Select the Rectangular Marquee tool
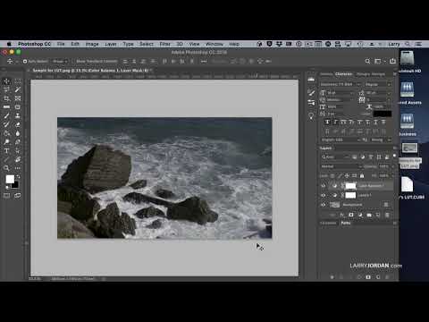The height and width of the screenshot is (322, 429). pos(18,81)
